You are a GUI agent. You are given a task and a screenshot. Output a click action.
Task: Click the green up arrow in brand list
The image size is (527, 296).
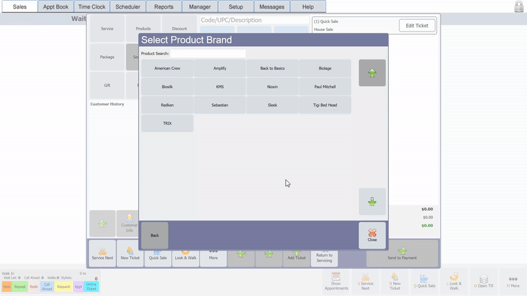372,73
